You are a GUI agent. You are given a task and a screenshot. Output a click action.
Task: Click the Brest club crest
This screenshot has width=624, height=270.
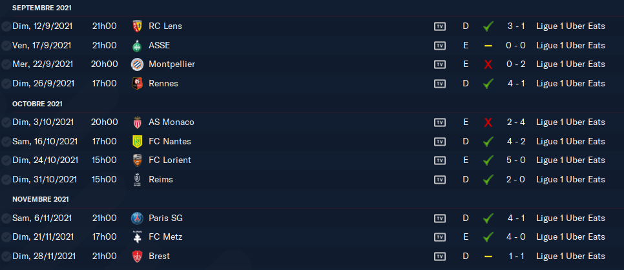tap(137, 256)
